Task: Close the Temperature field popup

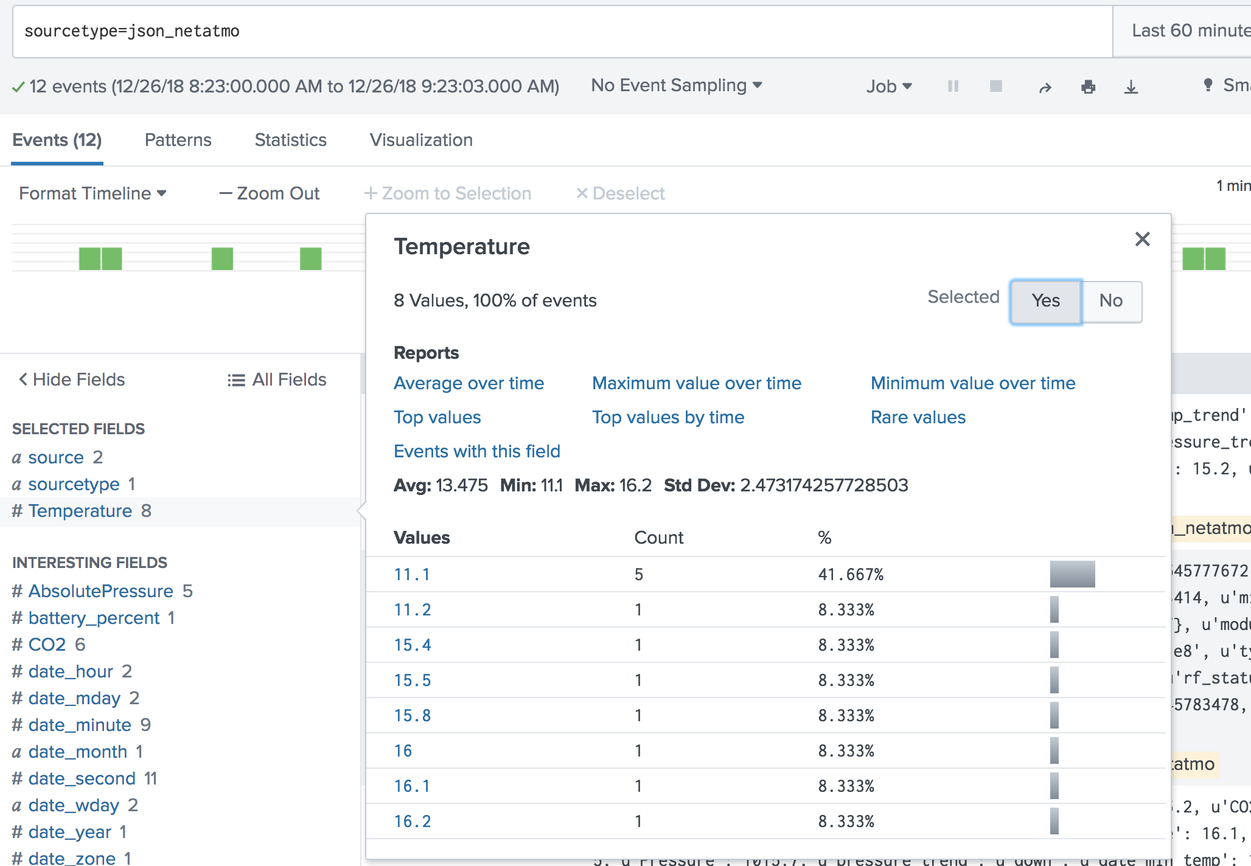Action: coord(1143,239)
